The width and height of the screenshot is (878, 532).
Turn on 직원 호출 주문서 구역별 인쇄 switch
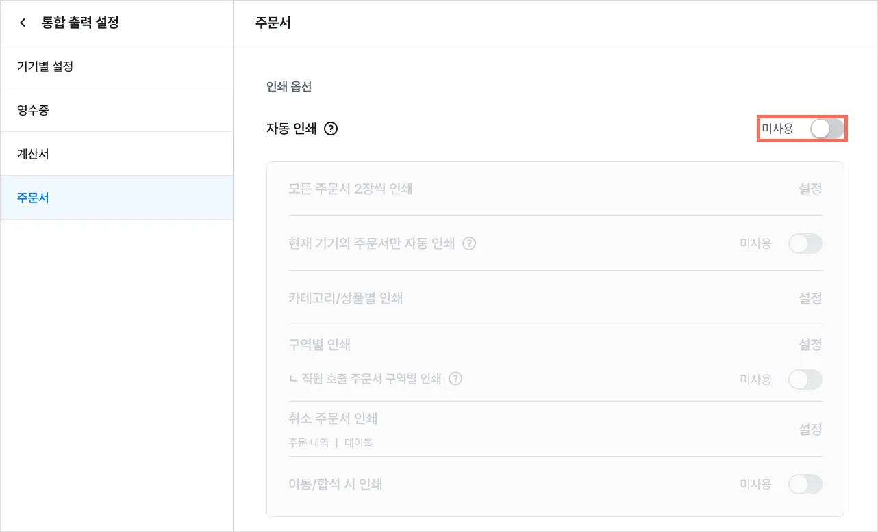coord(805,380)
